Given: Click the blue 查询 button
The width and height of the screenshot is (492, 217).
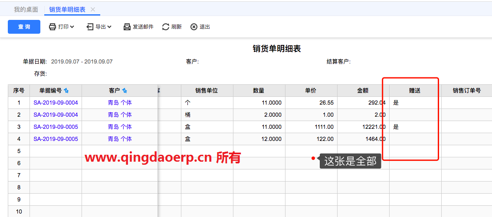Looking at the screenshot, I should tap(24, 27).
